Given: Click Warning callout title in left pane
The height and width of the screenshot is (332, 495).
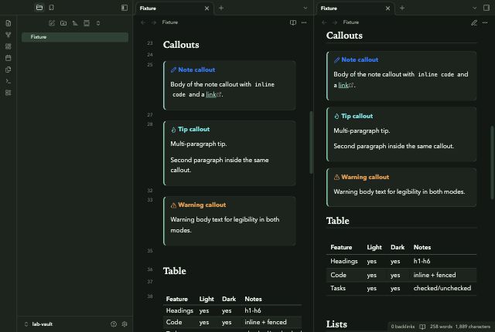Looking at the screenshot, I should [x=202, y=205].
